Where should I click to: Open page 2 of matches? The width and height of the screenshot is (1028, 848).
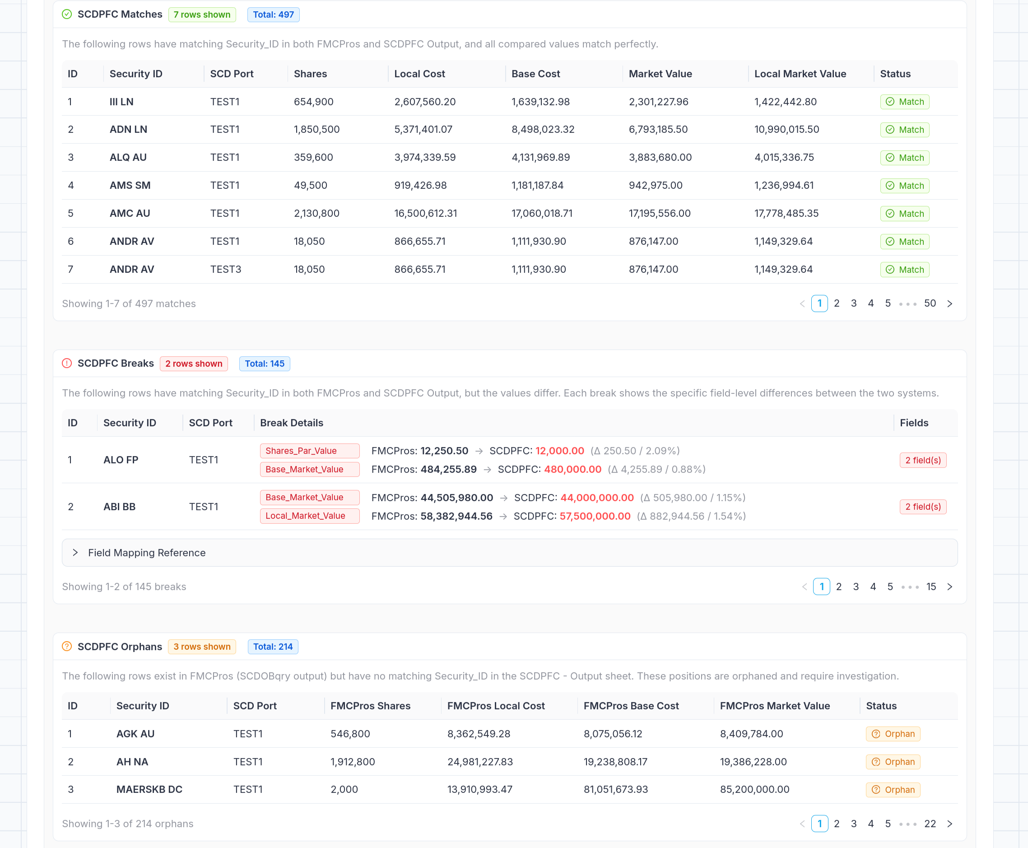click(837, 303)
